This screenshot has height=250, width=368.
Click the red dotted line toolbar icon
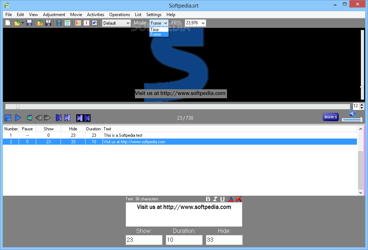click(86, 23)
